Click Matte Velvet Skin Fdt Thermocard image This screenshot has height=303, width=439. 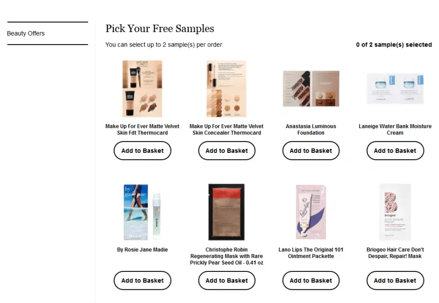coord(142,89)
